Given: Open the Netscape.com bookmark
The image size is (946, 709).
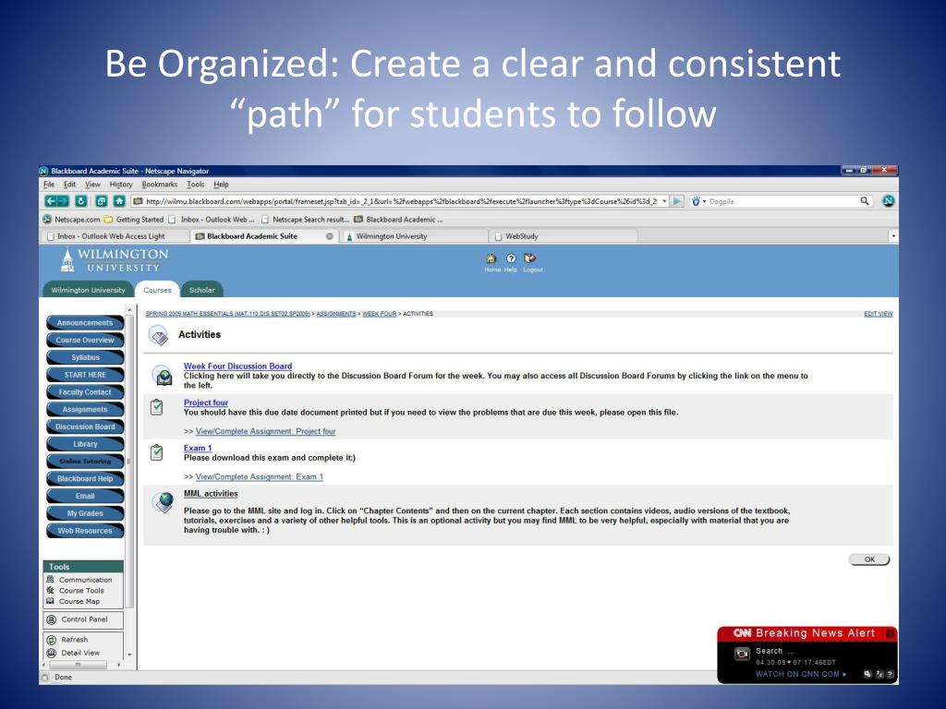Looking at the screenshot, I should (x=72, y=220).
